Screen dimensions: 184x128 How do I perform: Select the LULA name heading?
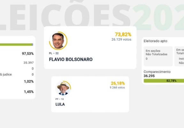[x=60, y=104]
